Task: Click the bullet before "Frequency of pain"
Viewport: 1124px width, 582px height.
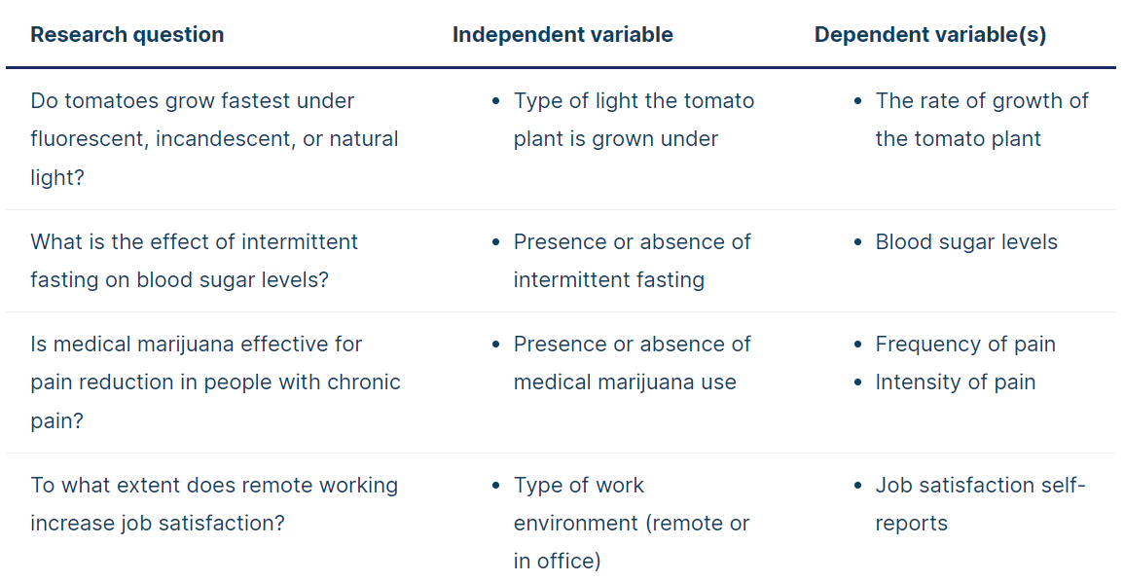Action: coord(858,345)
